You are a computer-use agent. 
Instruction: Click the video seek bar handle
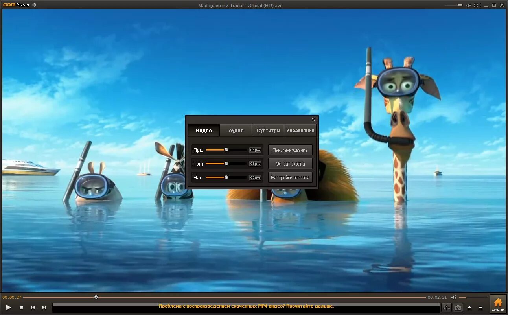point(96,297)
